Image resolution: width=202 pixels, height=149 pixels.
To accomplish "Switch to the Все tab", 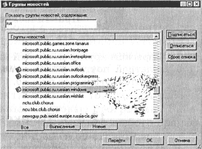I will pos(25,127).
